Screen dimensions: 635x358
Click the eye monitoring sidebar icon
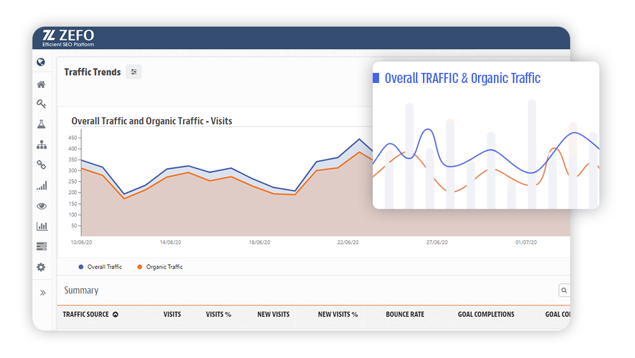coord(42,206)
